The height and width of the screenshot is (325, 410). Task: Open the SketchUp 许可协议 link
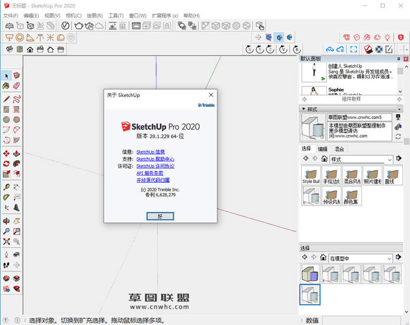155,166
